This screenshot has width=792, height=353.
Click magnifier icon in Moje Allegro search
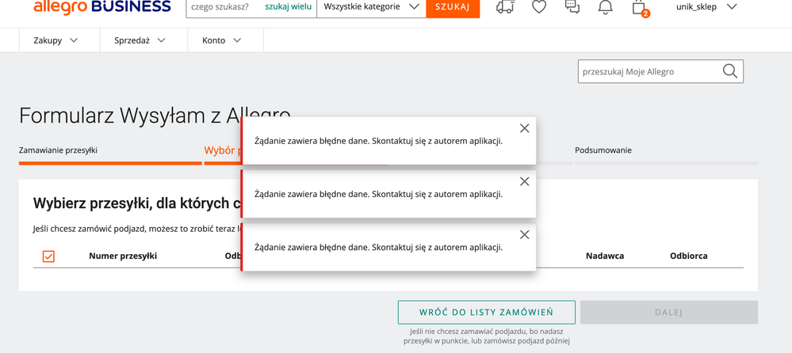click(729, 71)
